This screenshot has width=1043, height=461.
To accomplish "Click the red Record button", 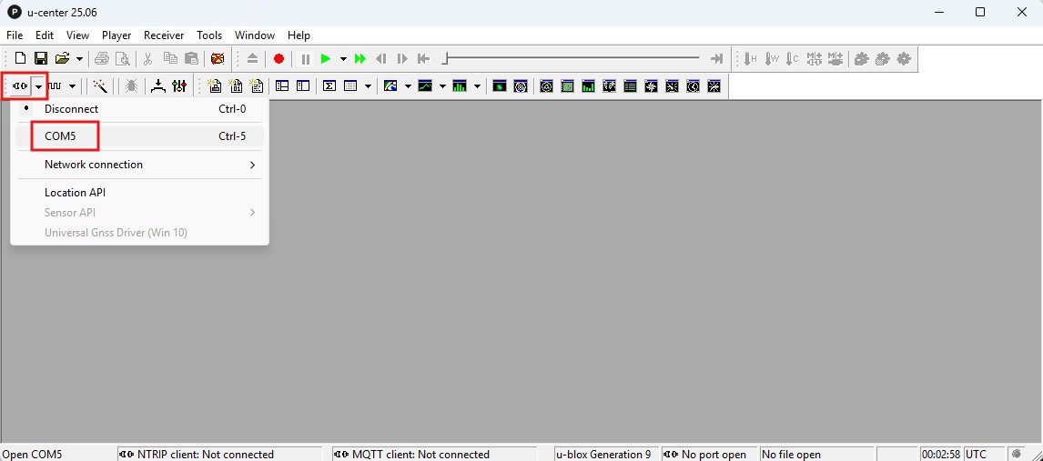I will pos(278,59).
